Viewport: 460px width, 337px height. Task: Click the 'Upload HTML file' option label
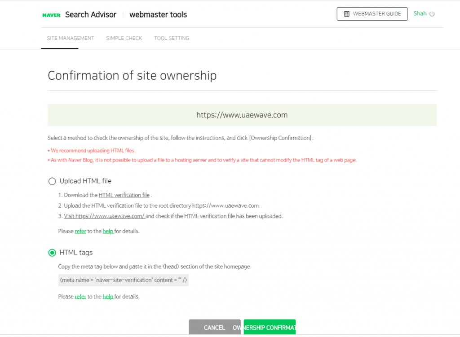86,181
